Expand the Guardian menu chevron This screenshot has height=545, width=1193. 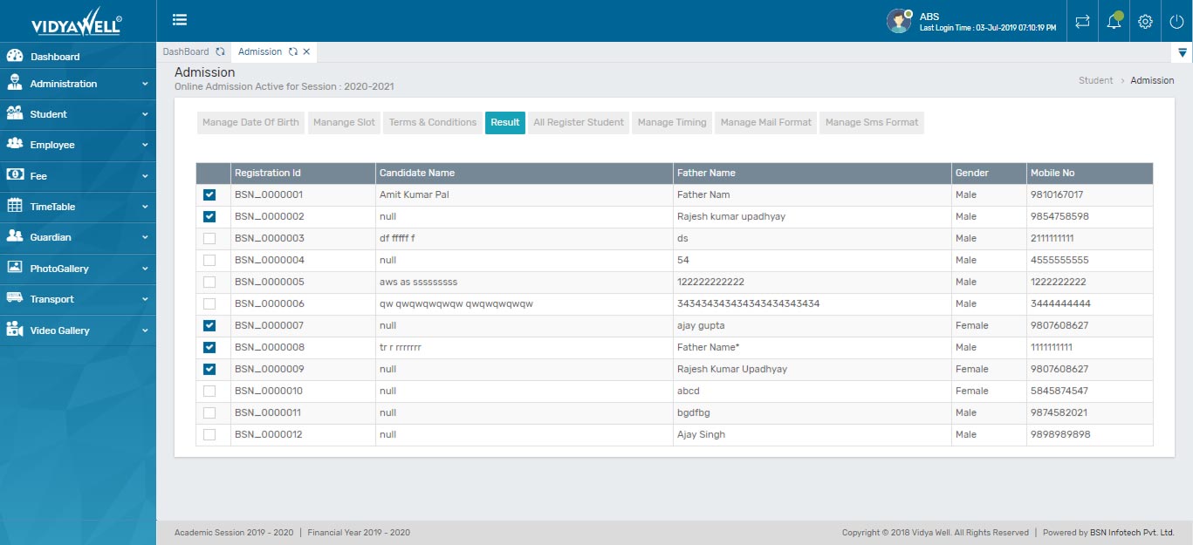(145, 237)
